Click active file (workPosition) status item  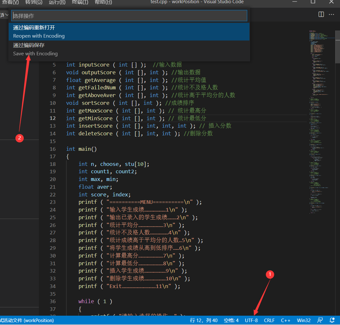tap(27, 320)
